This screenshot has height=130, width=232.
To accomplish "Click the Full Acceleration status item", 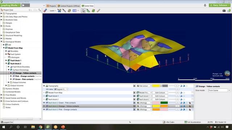I will [x=192, y=122].
